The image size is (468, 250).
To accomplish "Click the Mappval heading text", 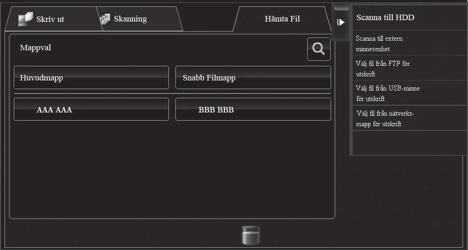I will [x=36, y=48].
